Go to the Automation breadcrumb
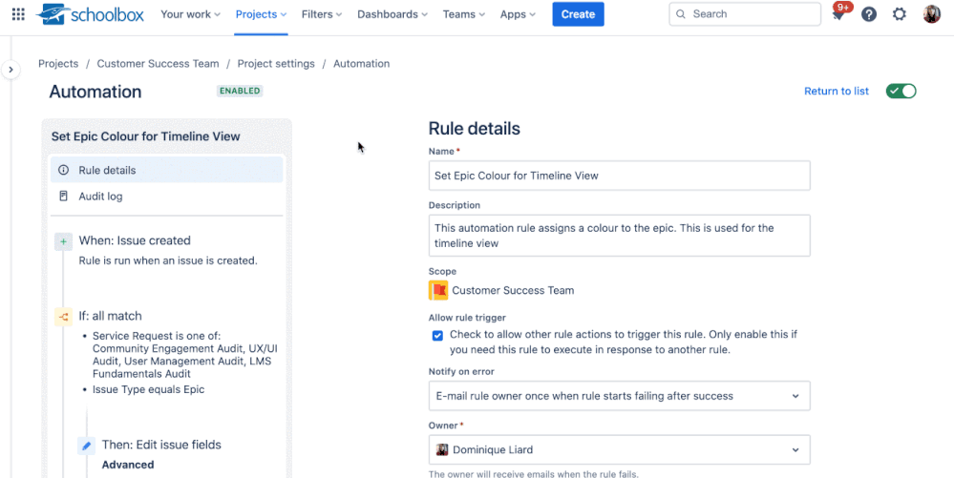 point(361,63)
